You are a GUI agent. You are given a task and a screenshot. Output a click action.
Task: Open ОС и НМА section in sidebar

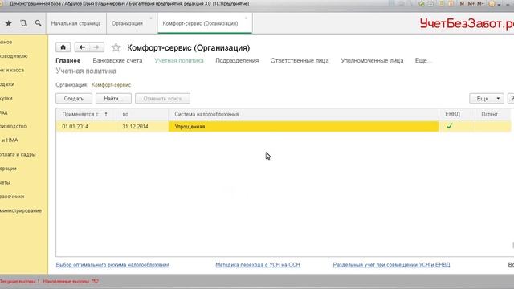tap(10, 140)
